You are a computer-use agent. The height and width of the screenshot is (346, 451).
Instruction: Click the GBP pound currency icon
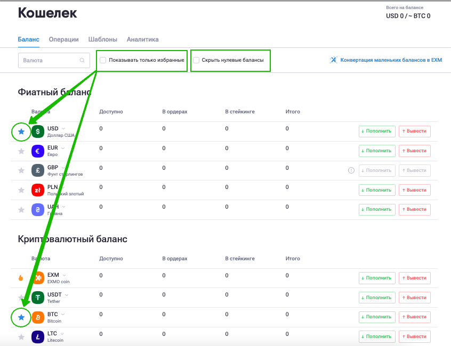point(38,170)
